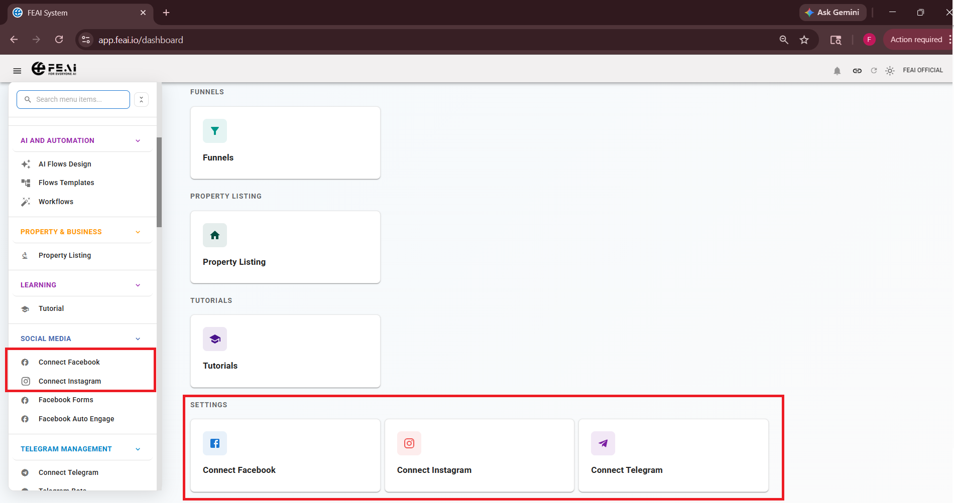954x503 pixels.
Task: Click the browser back arrow
Action: point(14,40)
